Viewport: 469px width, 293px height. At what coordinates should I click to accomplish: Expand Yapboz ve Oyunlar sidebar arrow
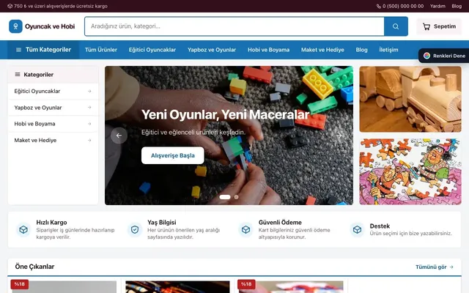click(89, 108)
